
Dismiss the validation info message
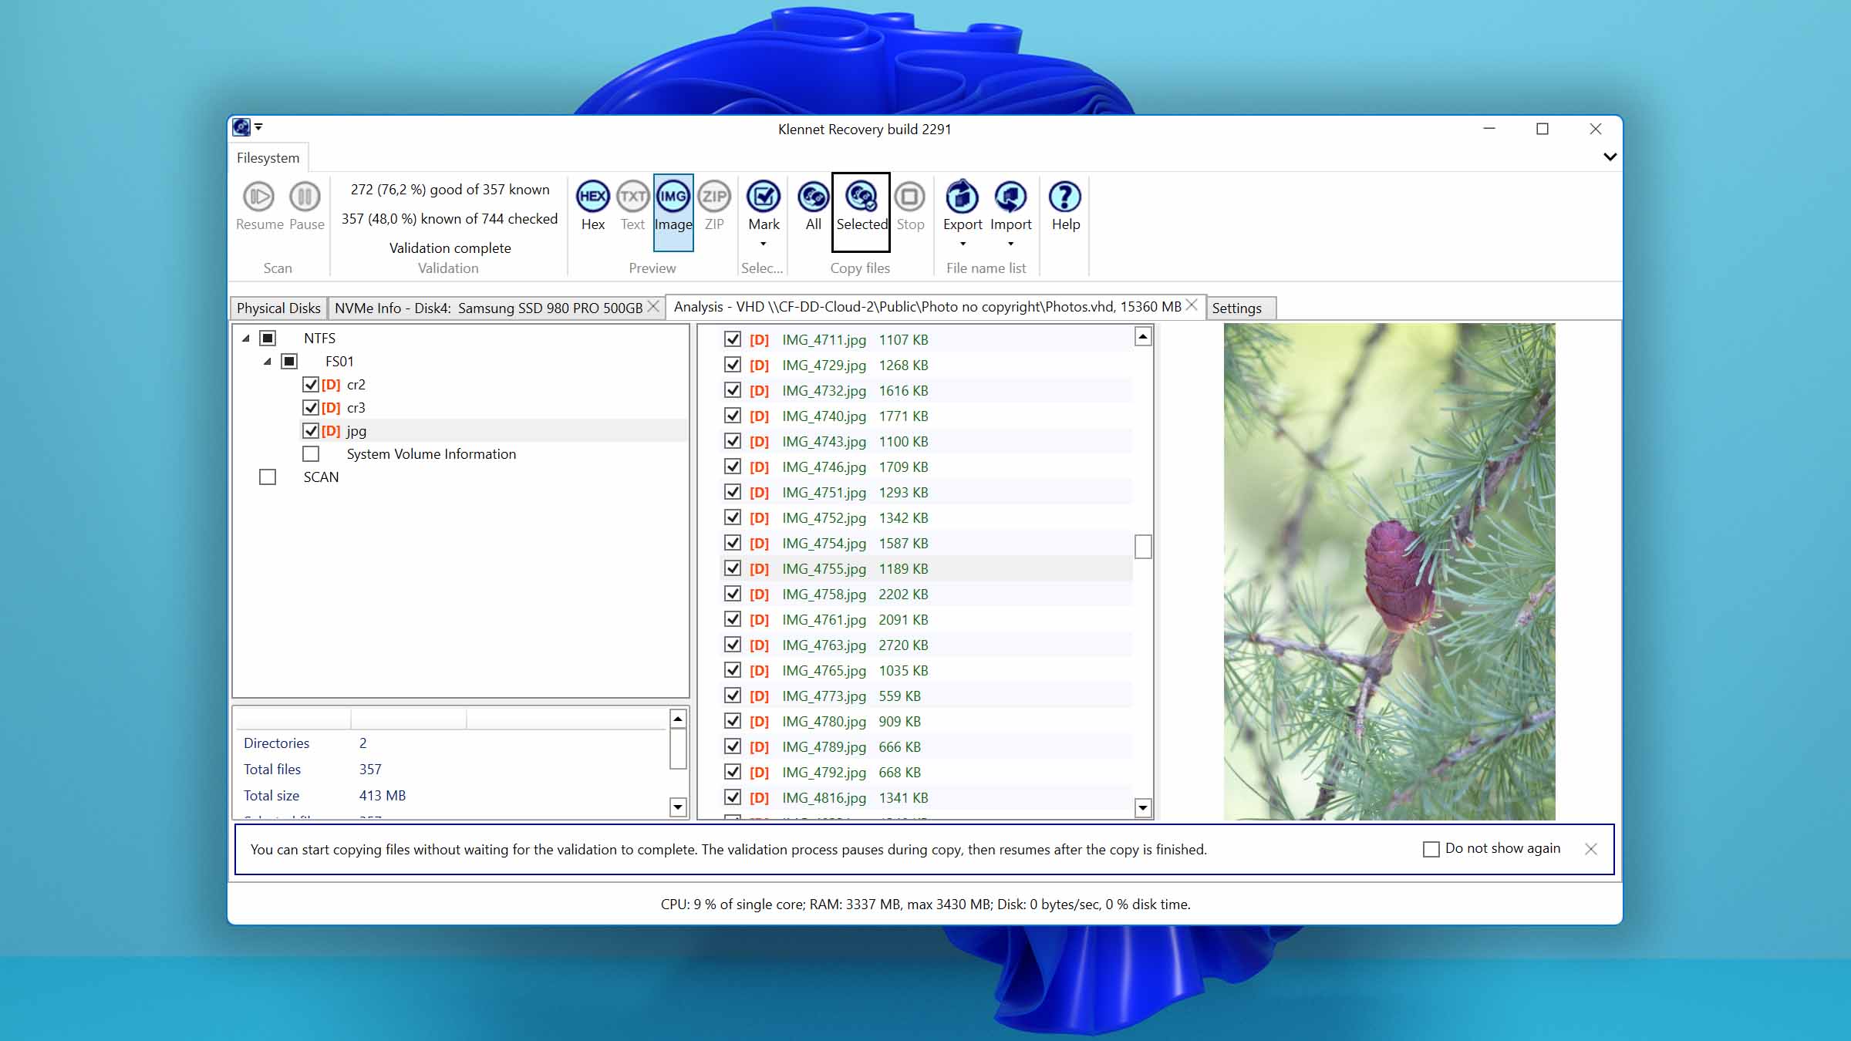point(1590,849)
